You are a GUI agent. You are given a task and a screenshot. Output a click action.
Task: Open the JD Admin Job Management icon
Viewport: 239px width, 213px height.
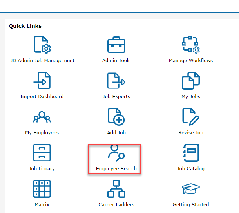tap(42, 44)
